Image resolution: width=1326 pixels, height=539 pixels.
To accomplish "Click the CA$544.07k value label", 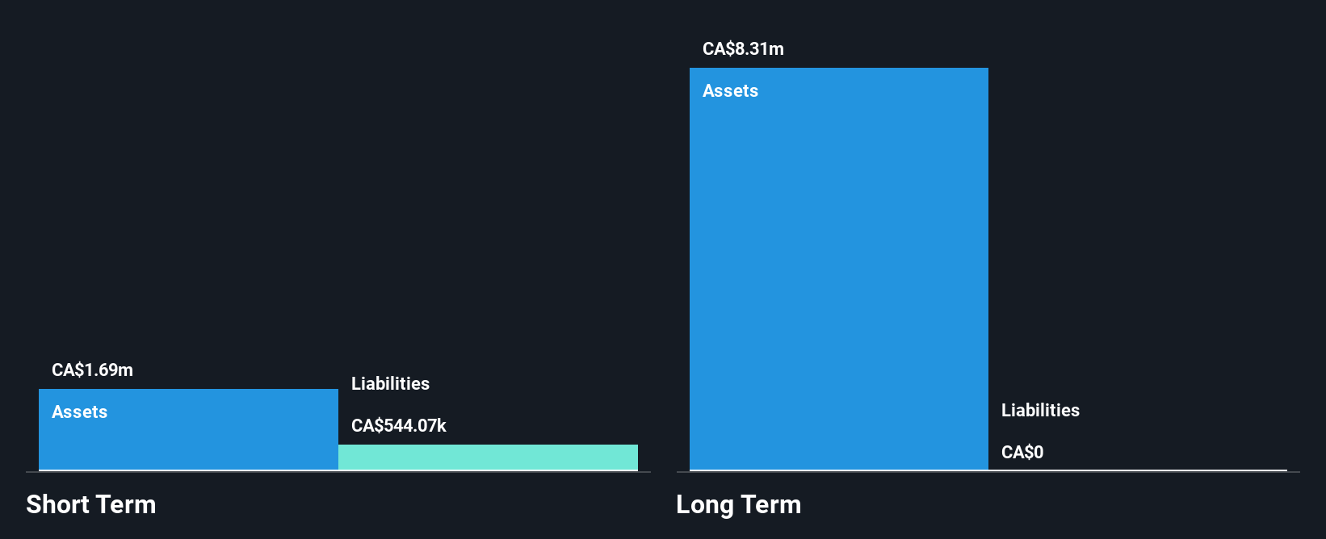I will (398, 426).
